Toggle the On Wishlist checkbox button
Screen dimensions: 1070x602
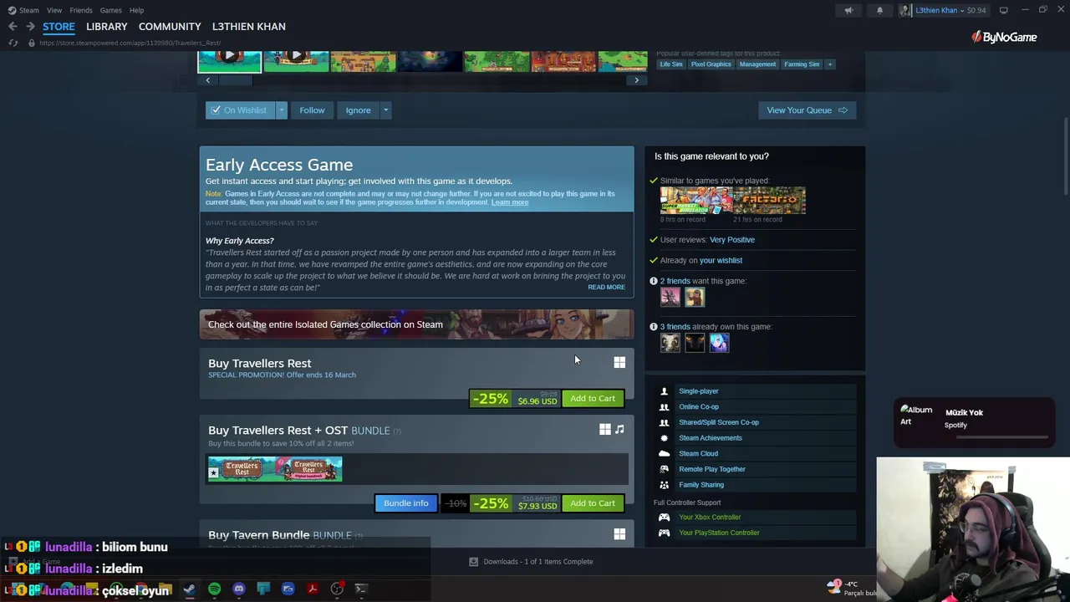240,110
